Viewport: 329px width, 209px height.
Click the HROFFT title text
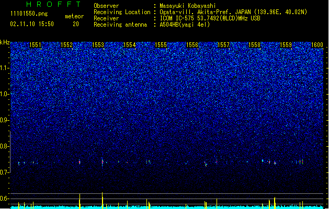click(53, 4)
